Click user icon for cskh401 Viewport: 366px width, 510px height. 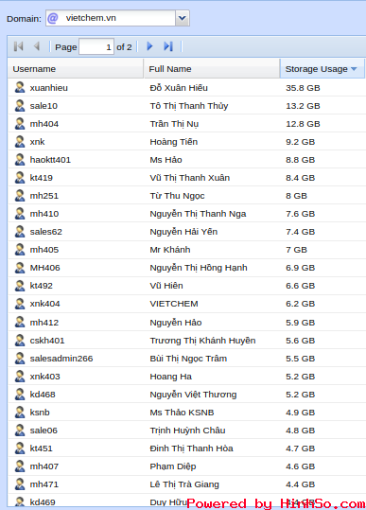click(20, 340)
